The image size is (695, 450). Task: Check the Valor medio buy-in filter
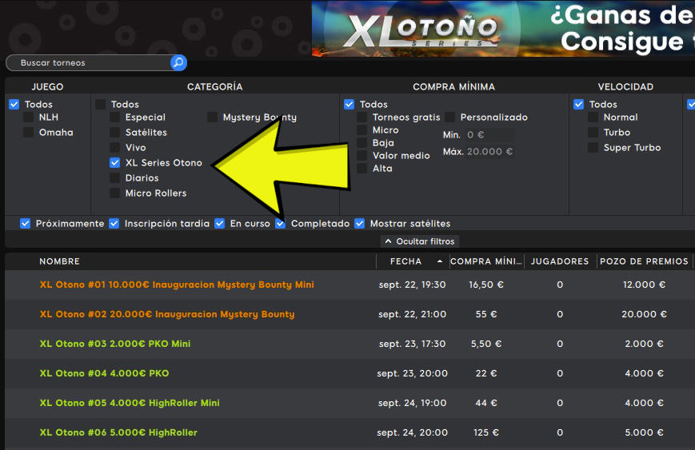(362, 156)
